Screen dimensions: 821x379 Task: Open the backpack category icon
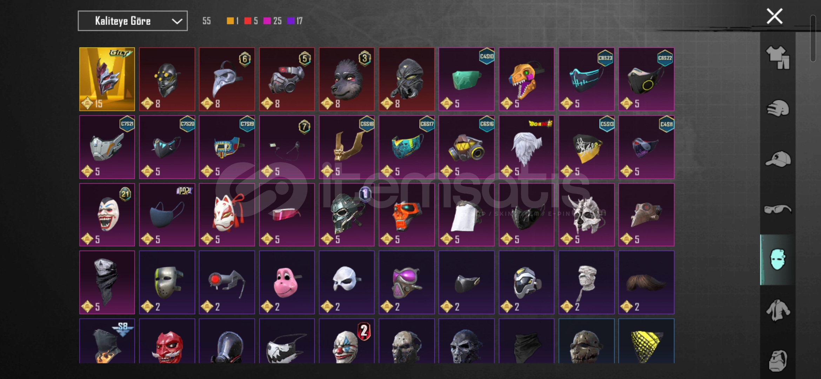[778, 360]
